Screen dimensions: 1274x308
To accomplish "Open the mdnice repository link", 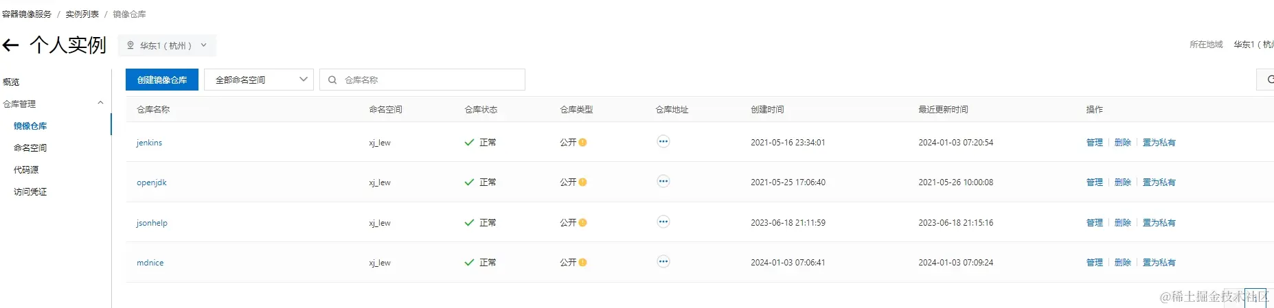I will pos(150,263).
